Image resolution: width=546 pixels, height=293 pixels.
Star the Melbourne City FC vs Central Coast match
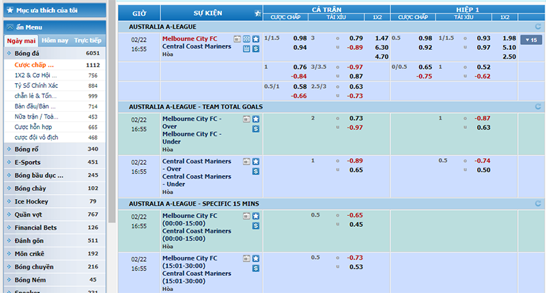pyautogui.click(x=256, y=39)
